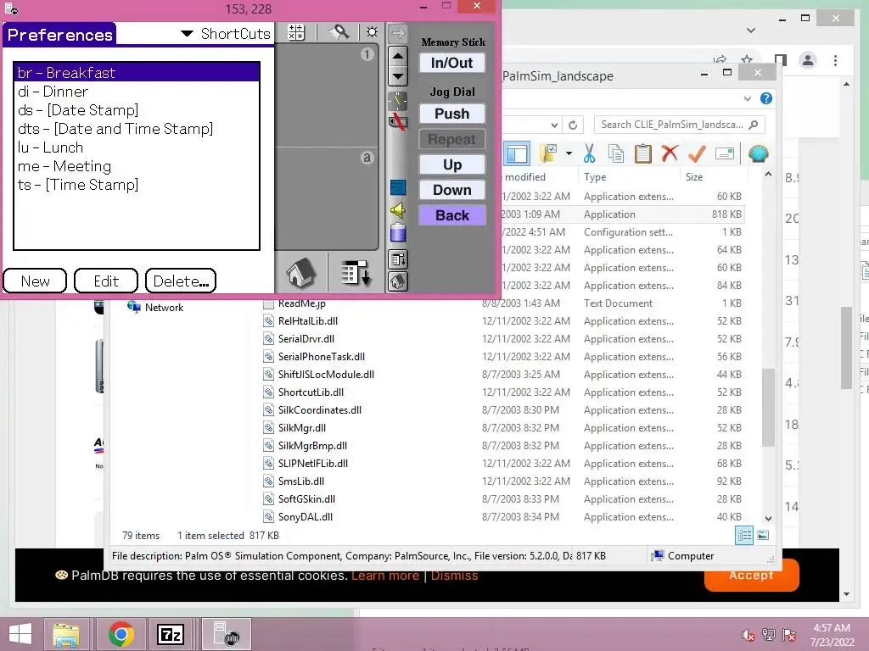Viewport: 869px width, 651px height.
Task: Click the Cut scissors icon in Explorer
Action: click(589, 153)
